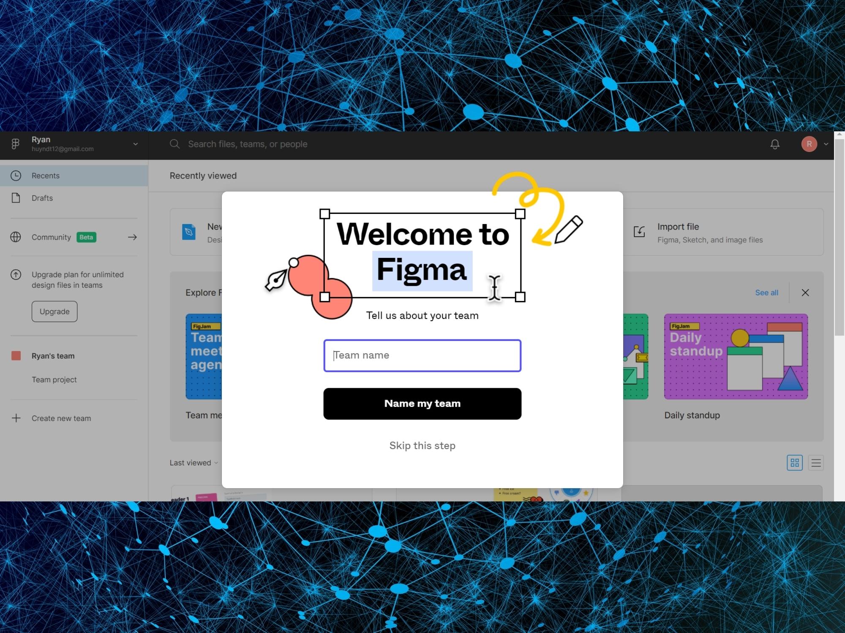Click the search files, teams, or people box
Image resolution: width=845 pixels, height=633 pixels.
248,144
